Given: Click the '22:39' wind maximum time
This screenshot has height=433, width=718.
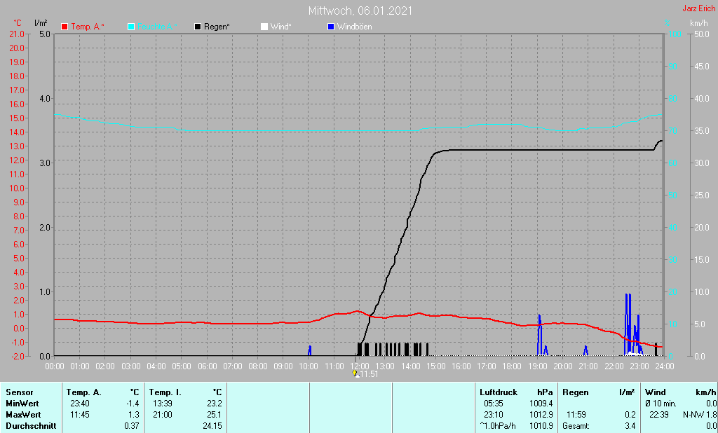Looking at the screenshot, I should tap(659, 415).
